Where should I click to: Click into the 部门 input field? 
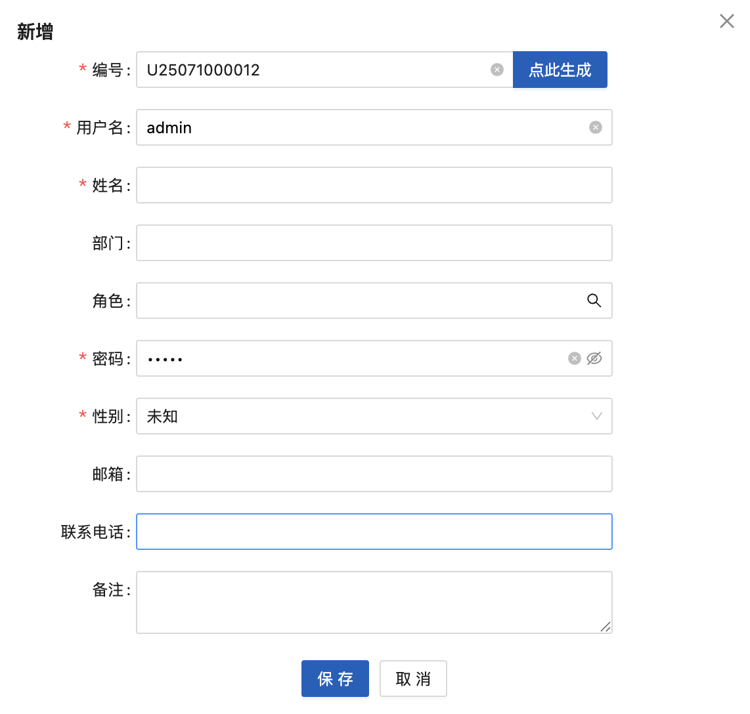click(374, 243)
